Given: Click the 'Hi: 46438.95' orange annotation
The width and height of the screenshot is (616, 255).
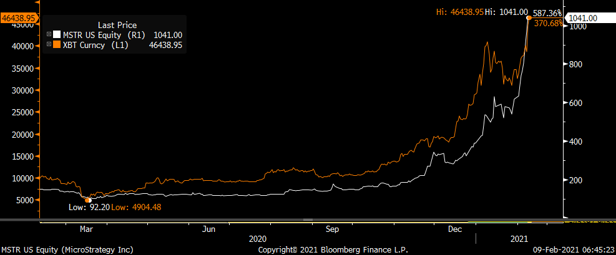Looking at the screenshot, I should (459, 12).
